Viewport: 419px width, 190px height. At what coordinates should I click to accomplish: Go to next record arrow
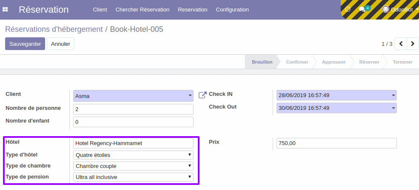pos(413,44)
